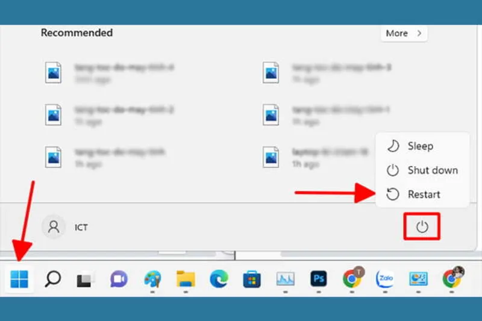This screenshot has width=482, height=321.
Task: Open Task View on the taskbar
Action: click(86, 279)
